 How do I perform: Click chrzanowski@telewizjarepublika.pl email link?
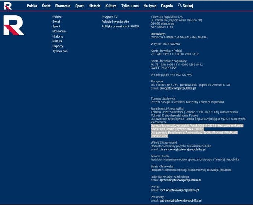182,150
